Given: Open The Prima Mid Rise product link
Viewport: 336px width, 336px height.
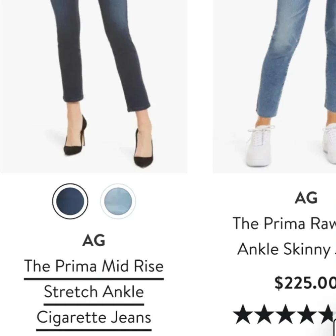Looking at the screenshot, I should 94,266.
